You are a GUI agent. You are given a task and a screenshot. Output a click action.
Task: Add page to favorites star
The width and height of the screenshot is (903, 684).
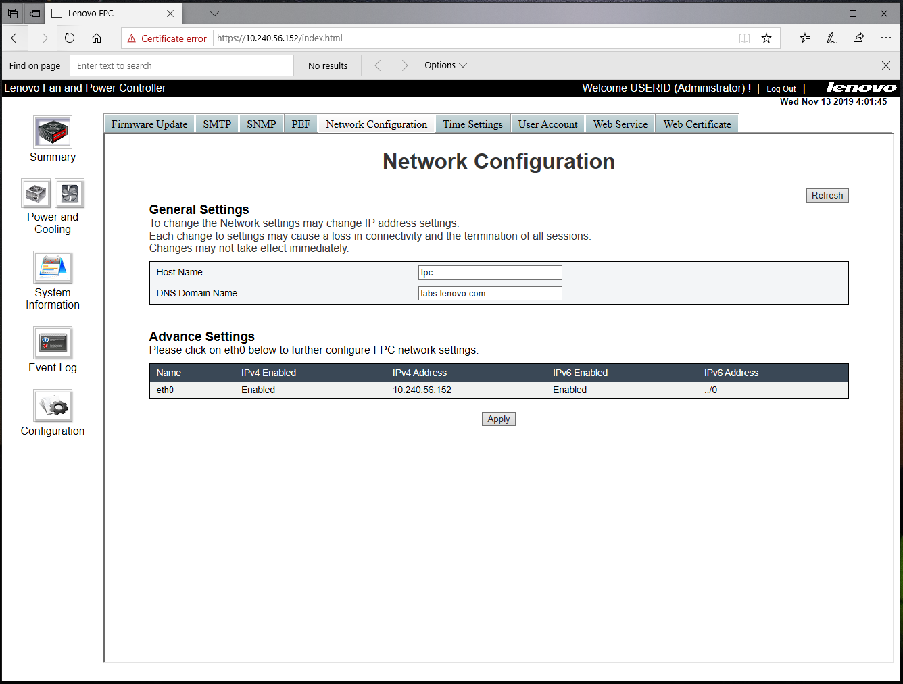pos(766,38)
